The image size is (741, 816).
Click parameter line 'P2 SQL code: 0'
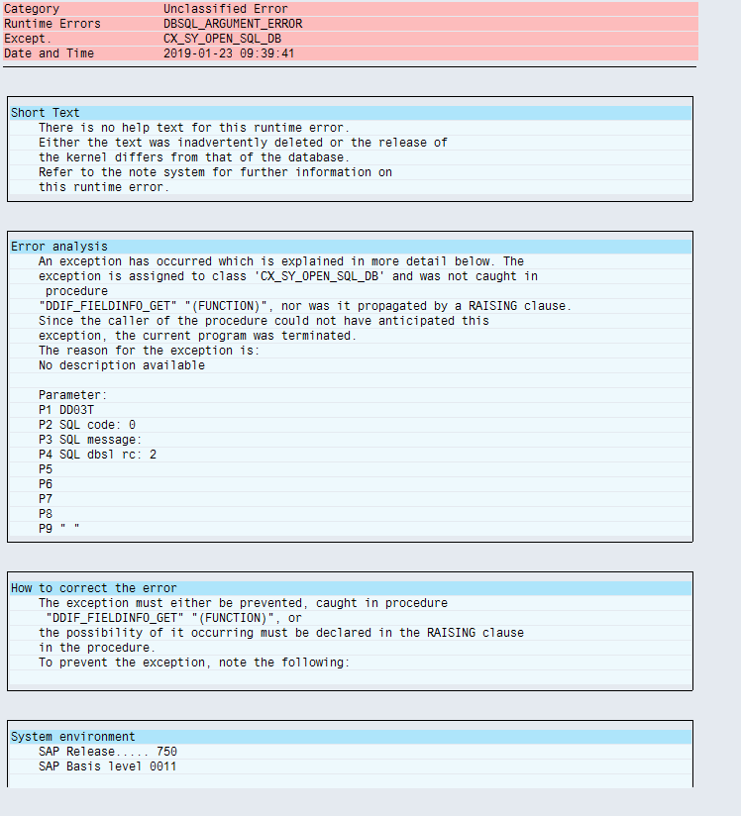click(x=87, y=425)
